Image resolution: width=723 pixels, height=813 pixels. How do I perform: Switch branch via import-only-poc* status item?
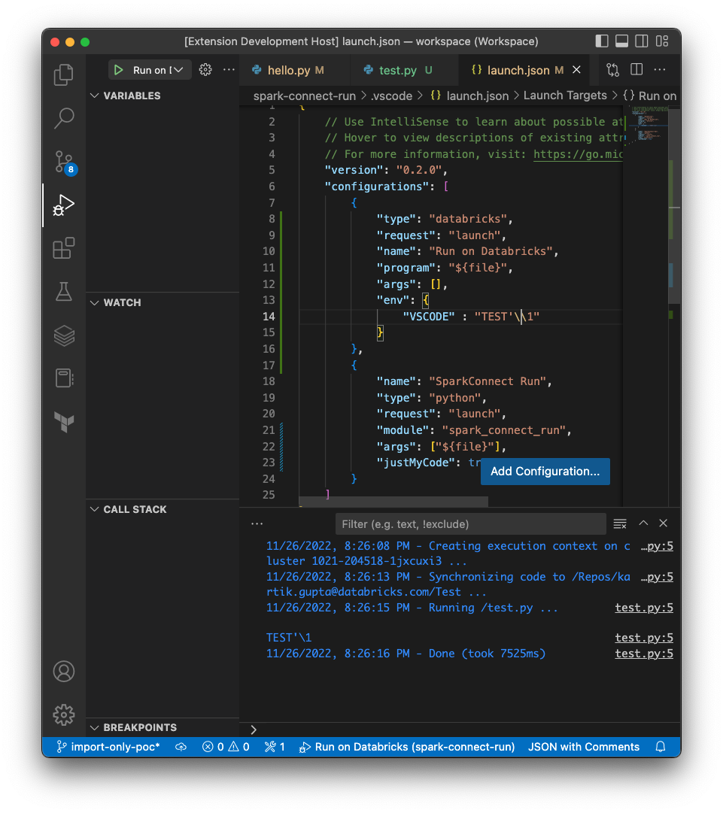pyautogui.click(x=108, y=747)
